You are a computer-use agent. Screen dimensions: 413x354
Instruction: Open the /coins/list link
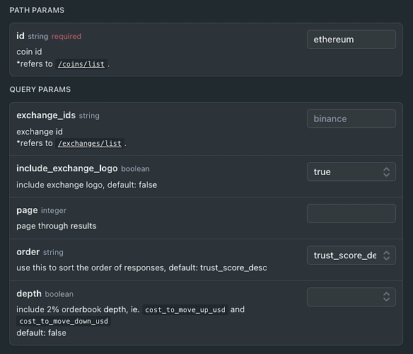81,64
